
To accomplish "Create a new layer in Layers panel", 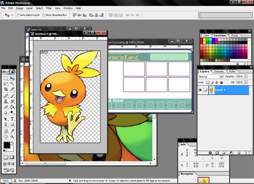I will (x=239, y=153).
